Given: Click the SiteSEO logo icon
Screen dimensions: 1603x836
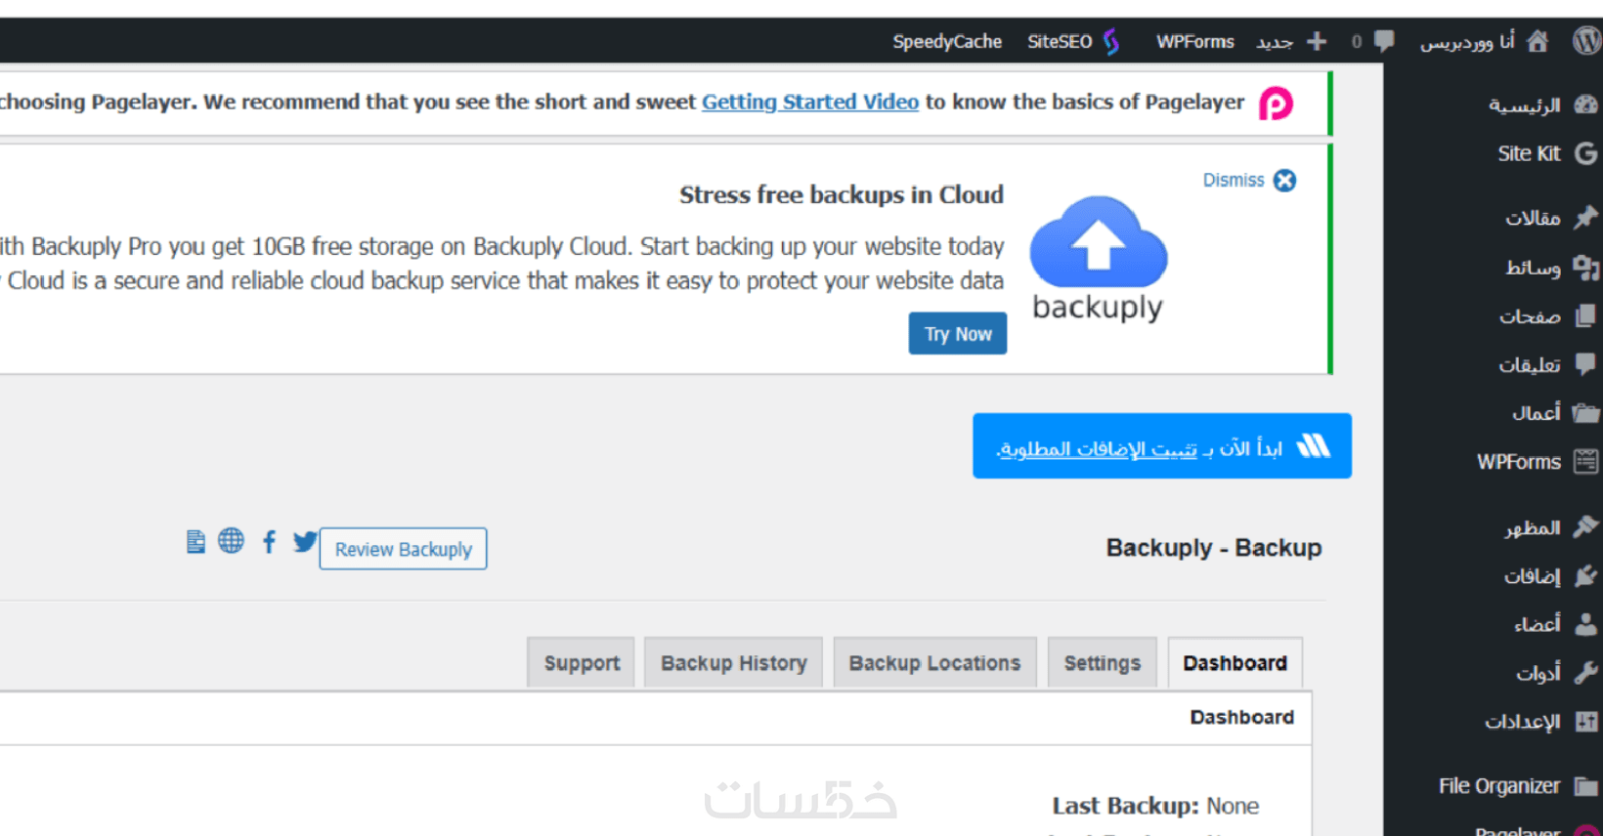Looking at the screenshot, I should coord(1111,41).
